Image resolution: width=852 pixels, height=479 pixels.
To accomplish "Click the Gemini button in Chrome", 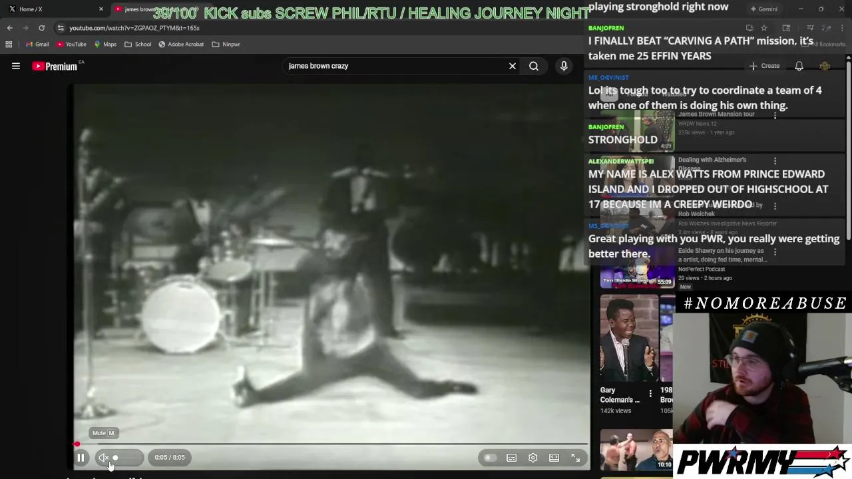I will 763,9.
